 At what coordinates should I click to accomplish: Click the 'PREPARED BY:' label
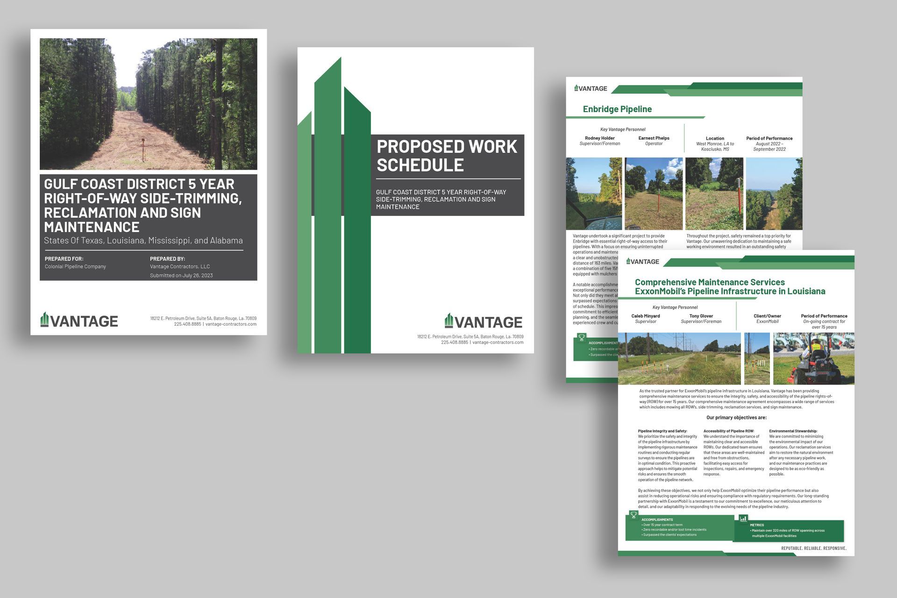click(167, 259)
